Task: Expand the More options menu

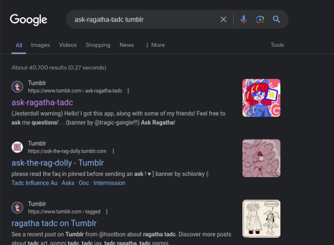Action: [x=155, y=45]
